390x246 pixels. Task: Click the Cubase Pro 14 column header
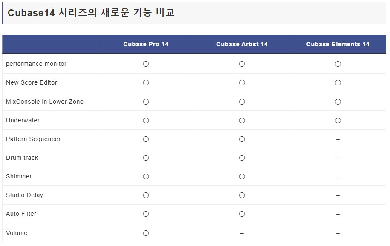pos(146,44)
